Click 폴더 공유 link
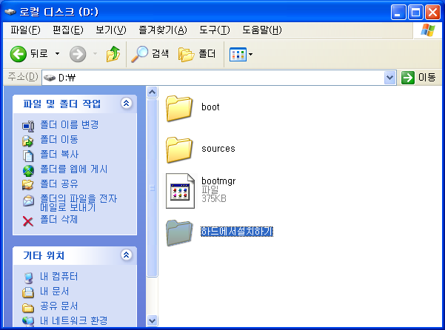The width and height of the screenshot is (445, 330). (59, 184)
